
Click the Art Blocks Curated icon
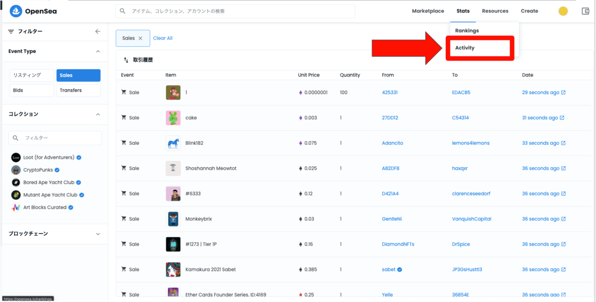16,207
